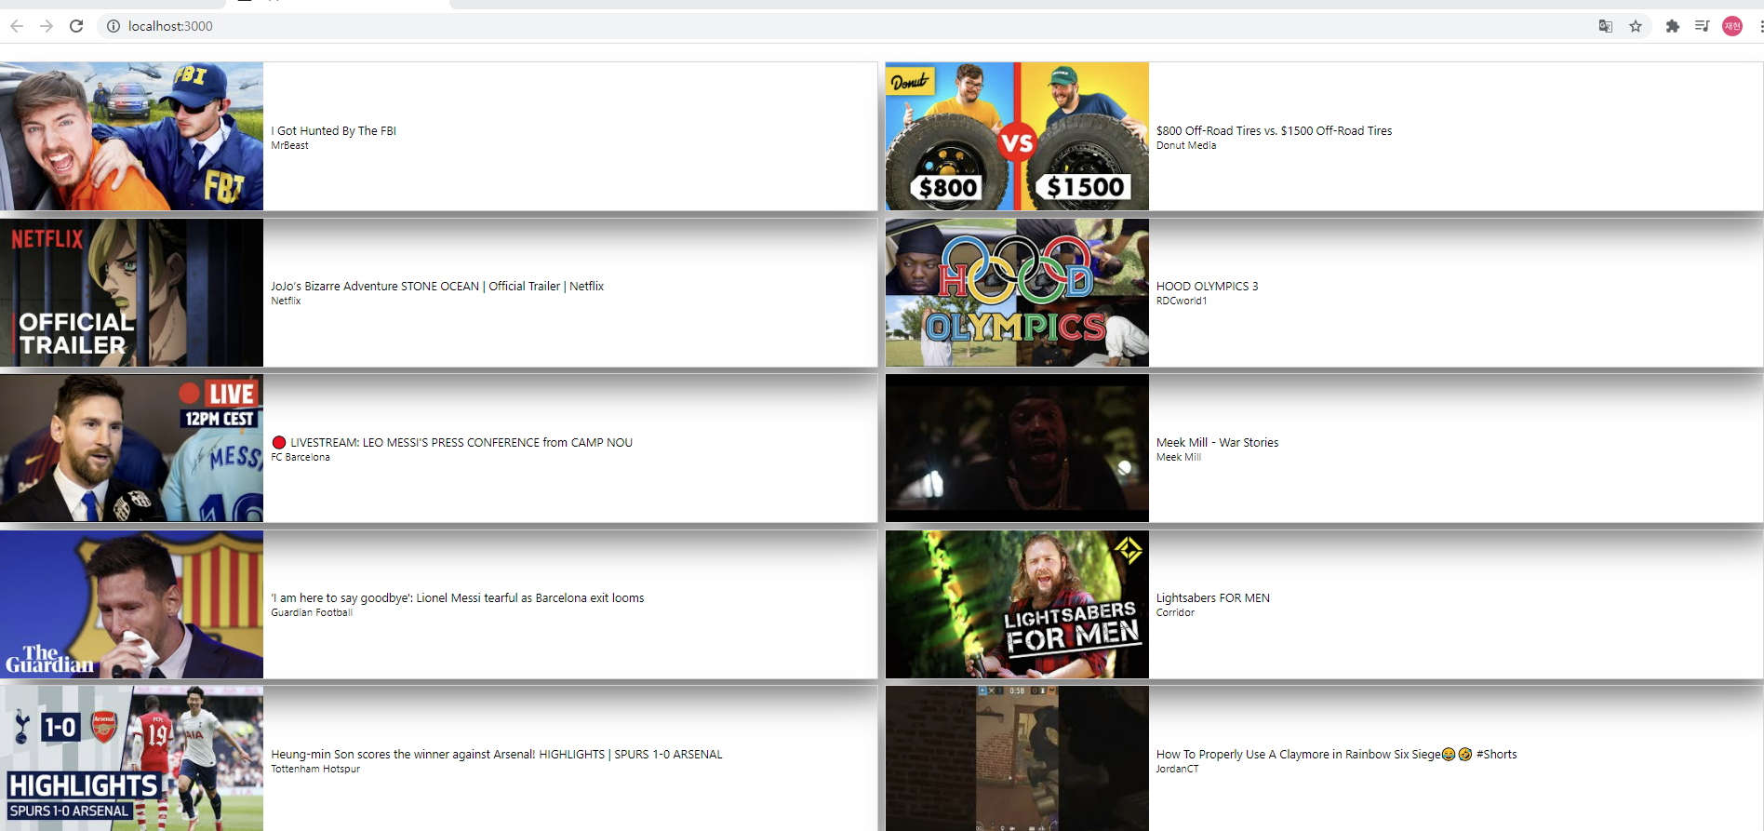View site information icon in address bar

114,26
